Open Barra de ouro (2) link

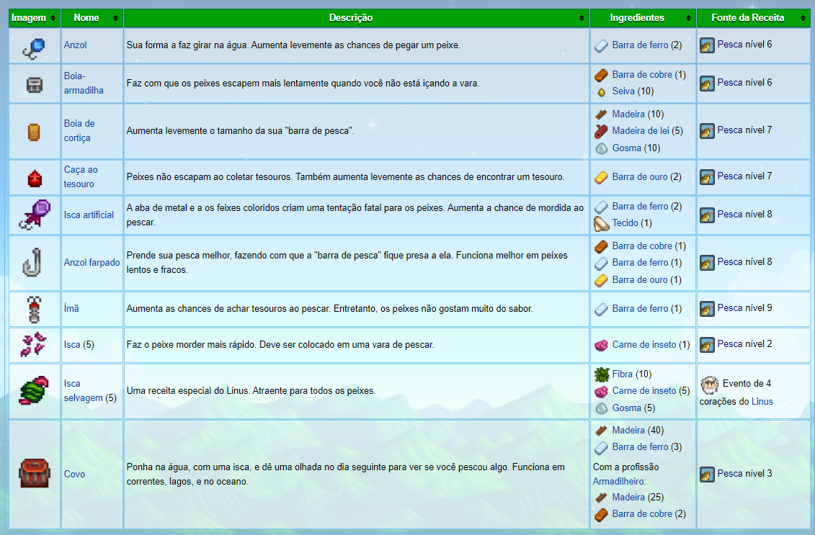pyautogui.click(x=640, y=177)
